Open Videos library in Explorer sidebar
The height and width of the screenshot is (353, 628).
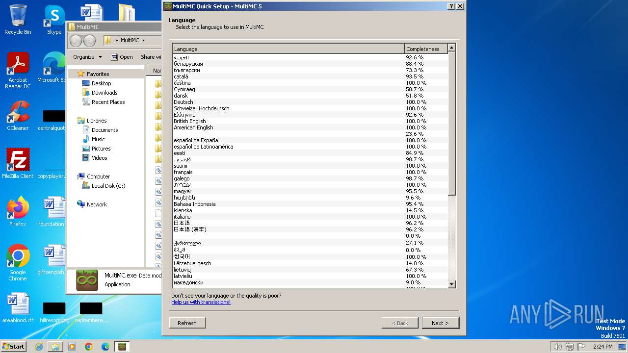pos(99,158)
